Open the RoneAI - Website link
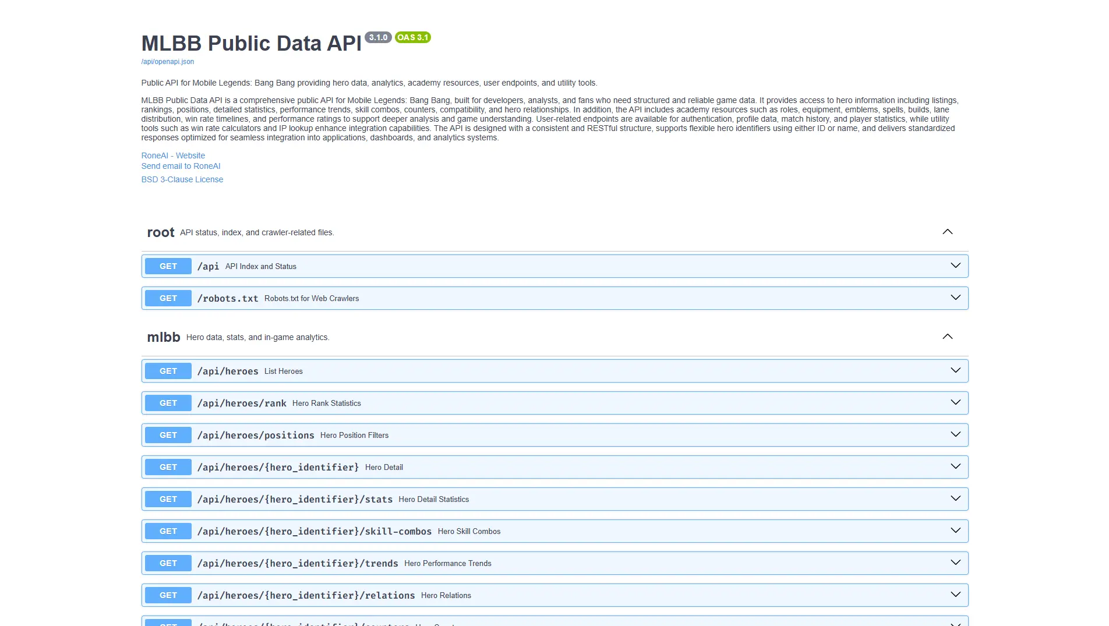 173,155
